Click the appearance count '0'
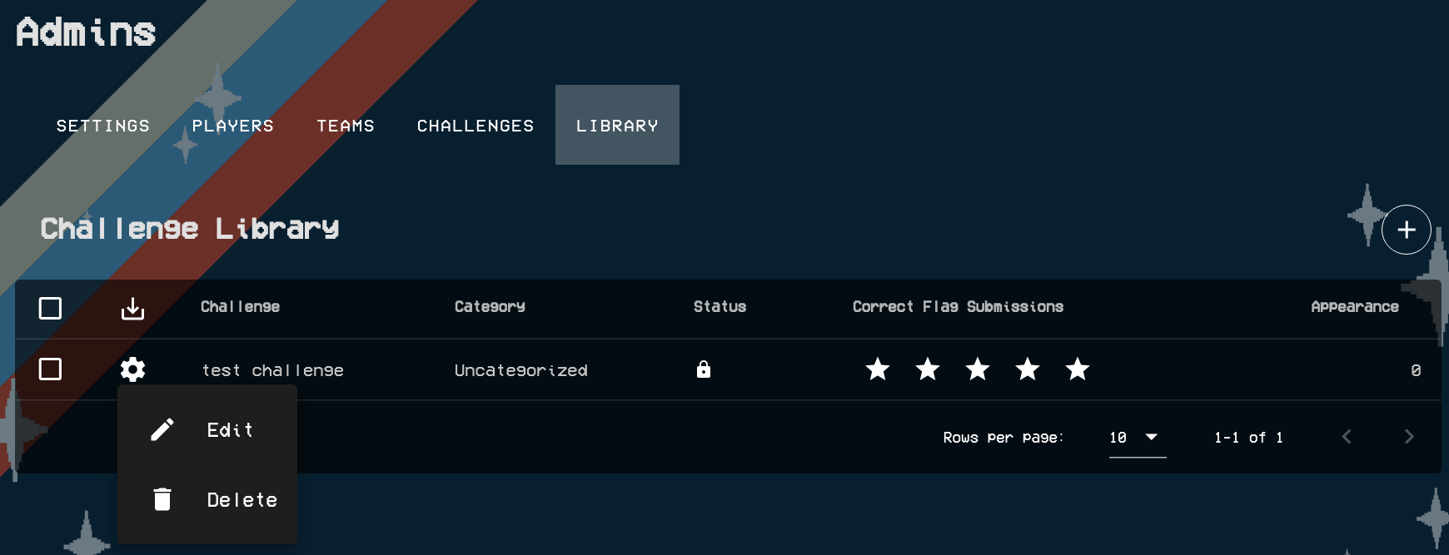This screenshot has width=1449, height=555. point(1416,370)
